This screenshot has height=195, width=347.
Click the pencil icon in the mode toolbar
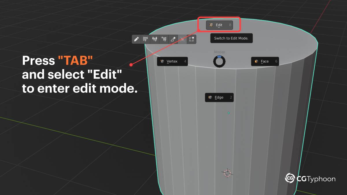point(136,39)
